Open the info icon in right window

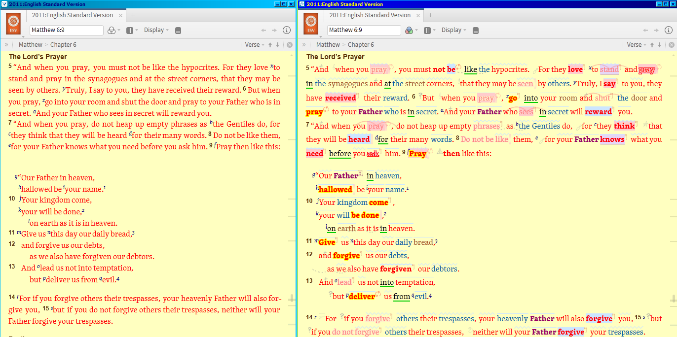(x=668, y=30)
